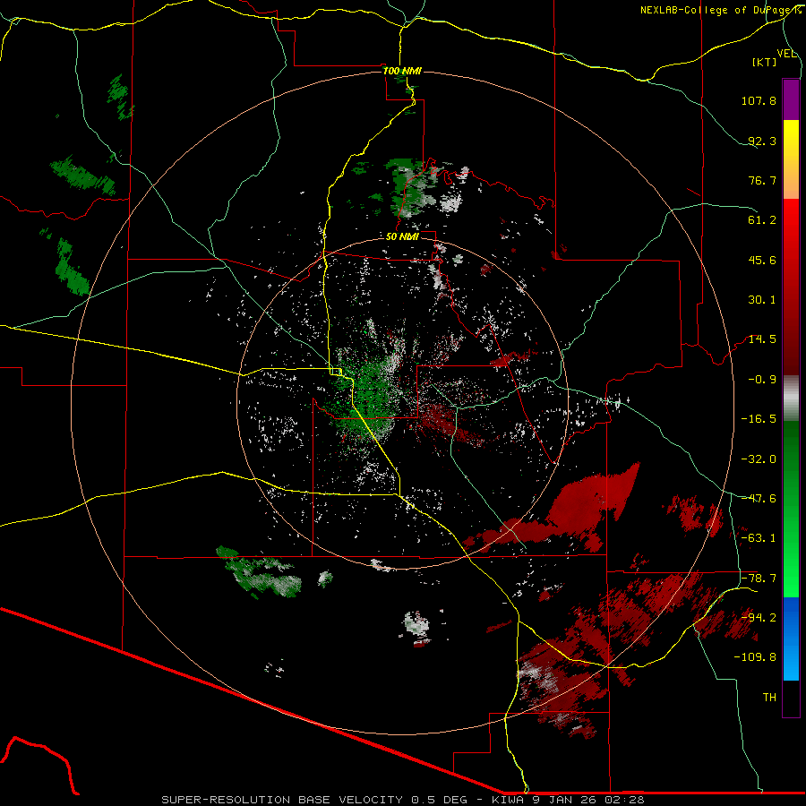The width and height of the screenshot is (806, 806).
Task: Click the 50 NMI range ring label
Action: [x=402, y=236]
